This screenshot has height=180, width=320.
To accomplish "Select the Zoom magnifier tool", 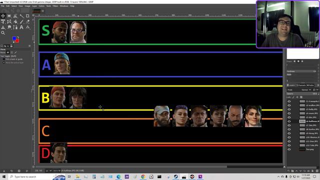I will coord(3,33).
